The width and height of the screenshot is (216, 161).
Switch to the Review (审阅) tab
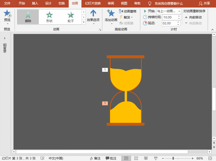(x=111, y=3)
